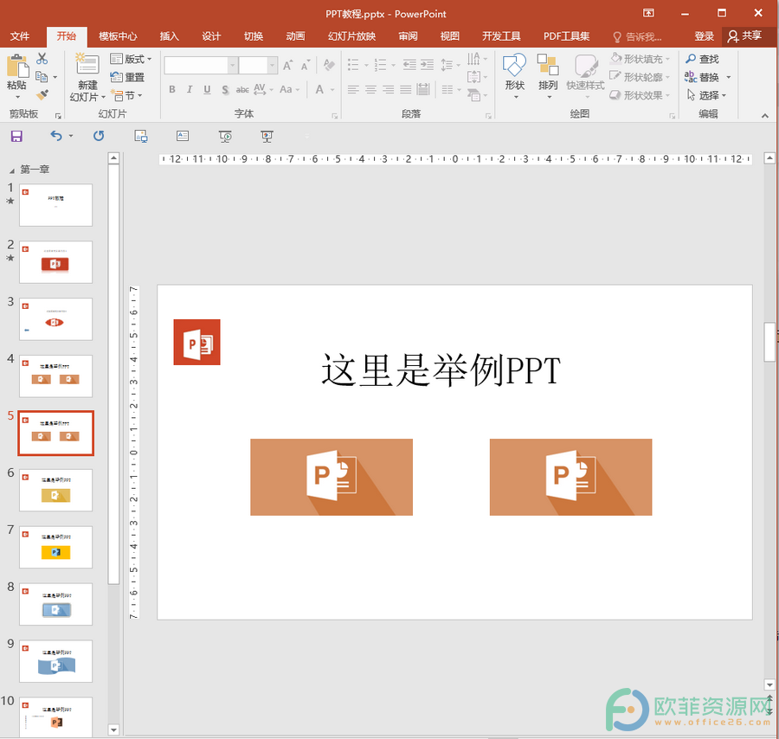Click the New Slide icon
779x739 pixels.
87,65
